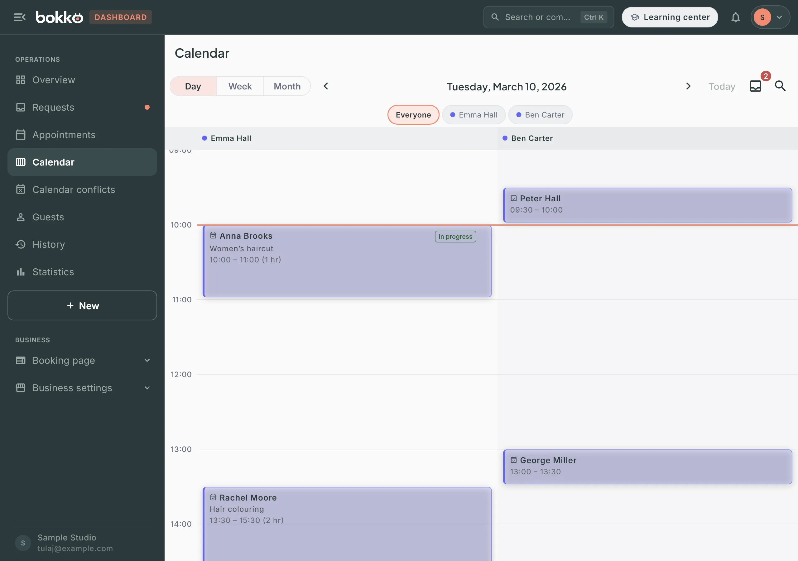This screenshot has height=561, width=798.
Task: Filter calendar to Emma Hall chip
Action: point(474,115)
